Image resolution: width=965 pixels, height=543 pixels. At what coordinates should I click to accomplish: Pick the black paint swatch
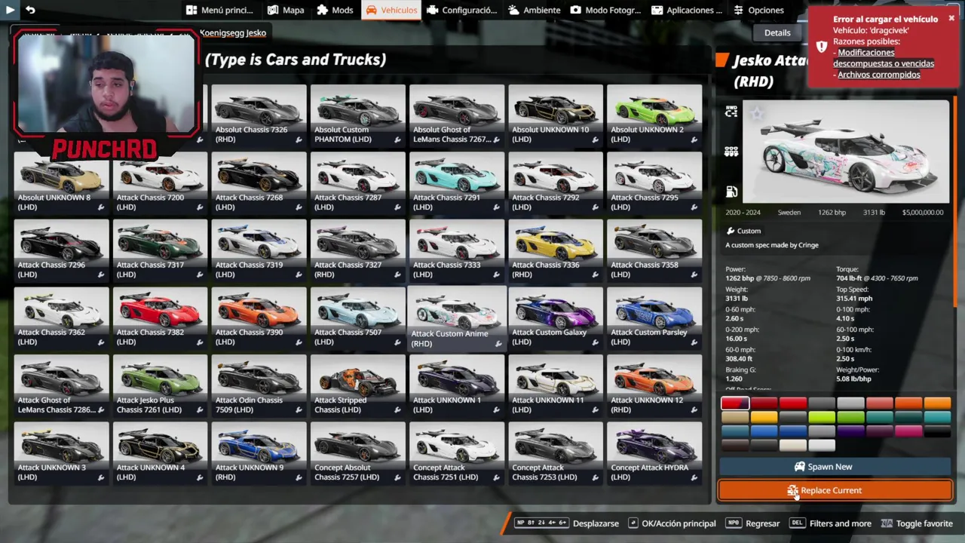pos(937,431)
